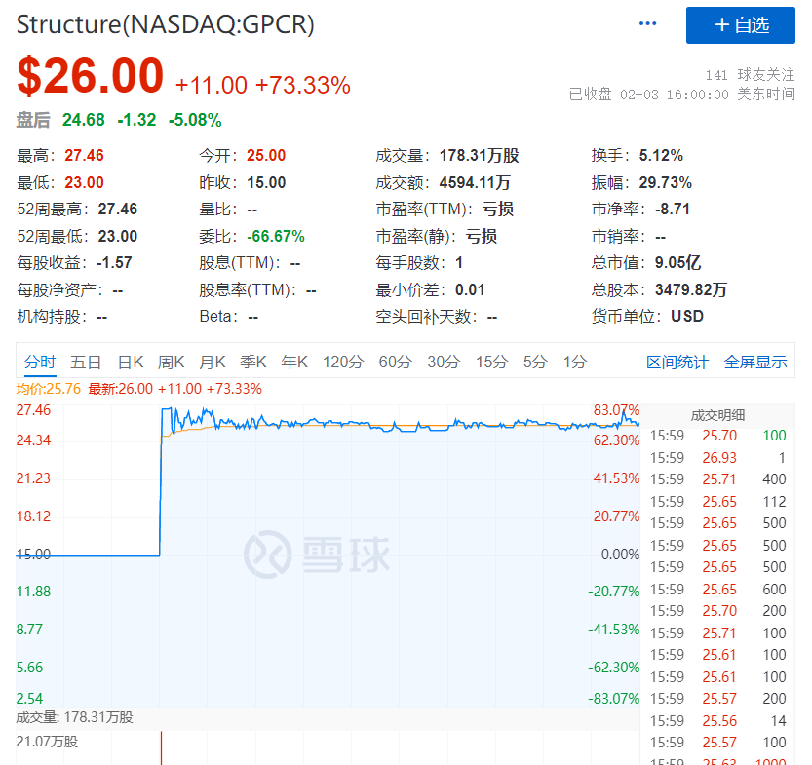Select the 120分 interval tab

coord(343,361)
